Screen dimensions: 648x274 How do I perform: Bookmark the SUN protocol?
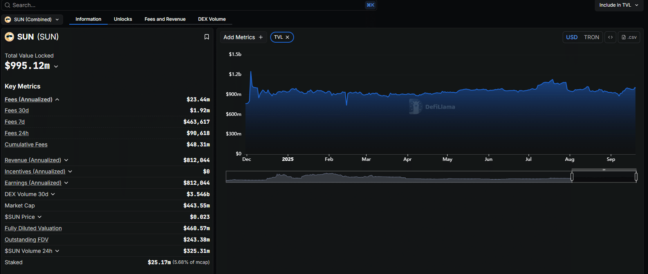pyautogui.click(x=207, y=37)
